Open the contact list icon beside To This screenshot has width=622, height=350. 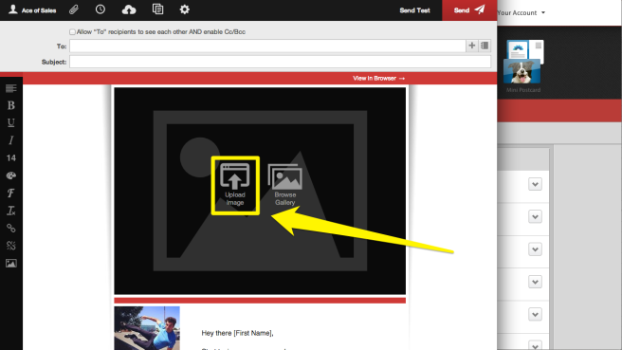(x=485, y=46)
